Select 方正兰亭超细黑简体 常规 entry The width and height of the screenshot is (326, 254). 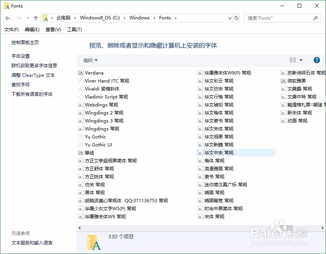click(x=107, y=160)
